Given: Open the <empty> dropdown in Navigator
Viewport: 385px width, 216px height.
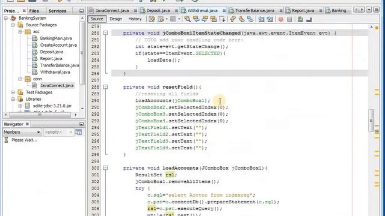Looking at the screenshot, I should (58, 132).
